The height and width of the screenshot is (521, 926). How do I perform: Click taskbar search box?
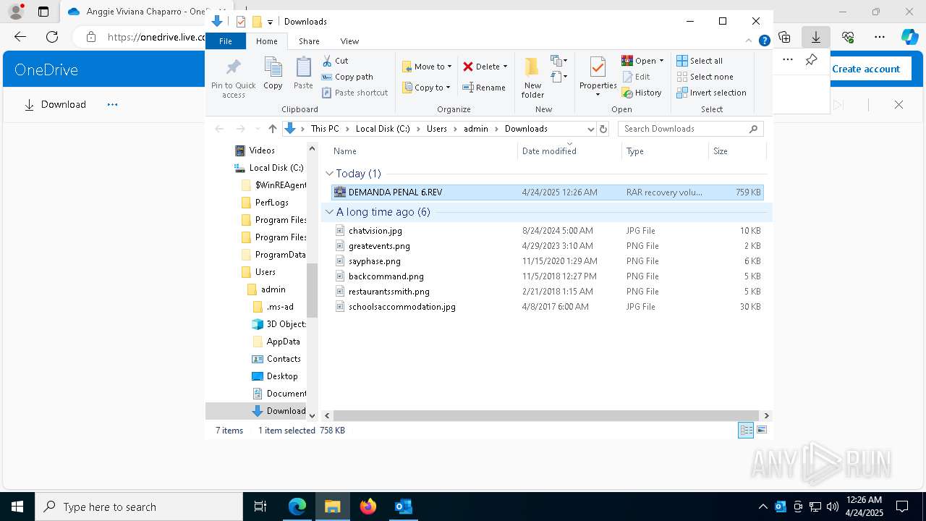(x=139, y=507)
